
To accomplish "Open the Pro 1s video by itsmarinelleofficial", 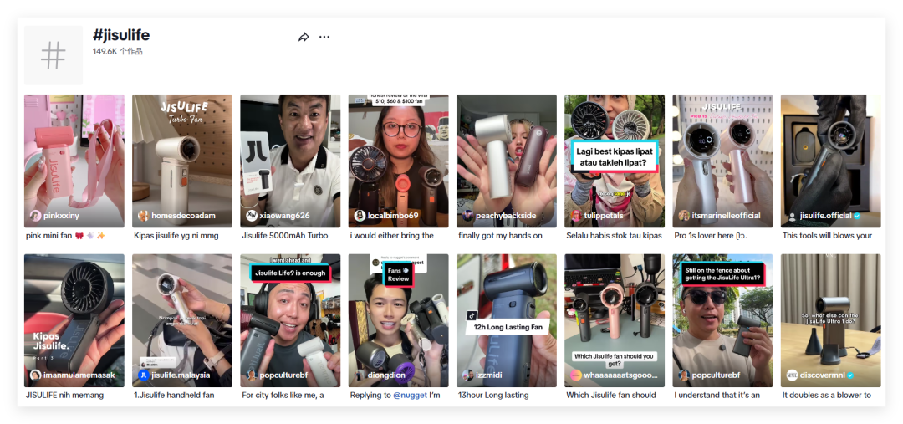I will (722, 161).
